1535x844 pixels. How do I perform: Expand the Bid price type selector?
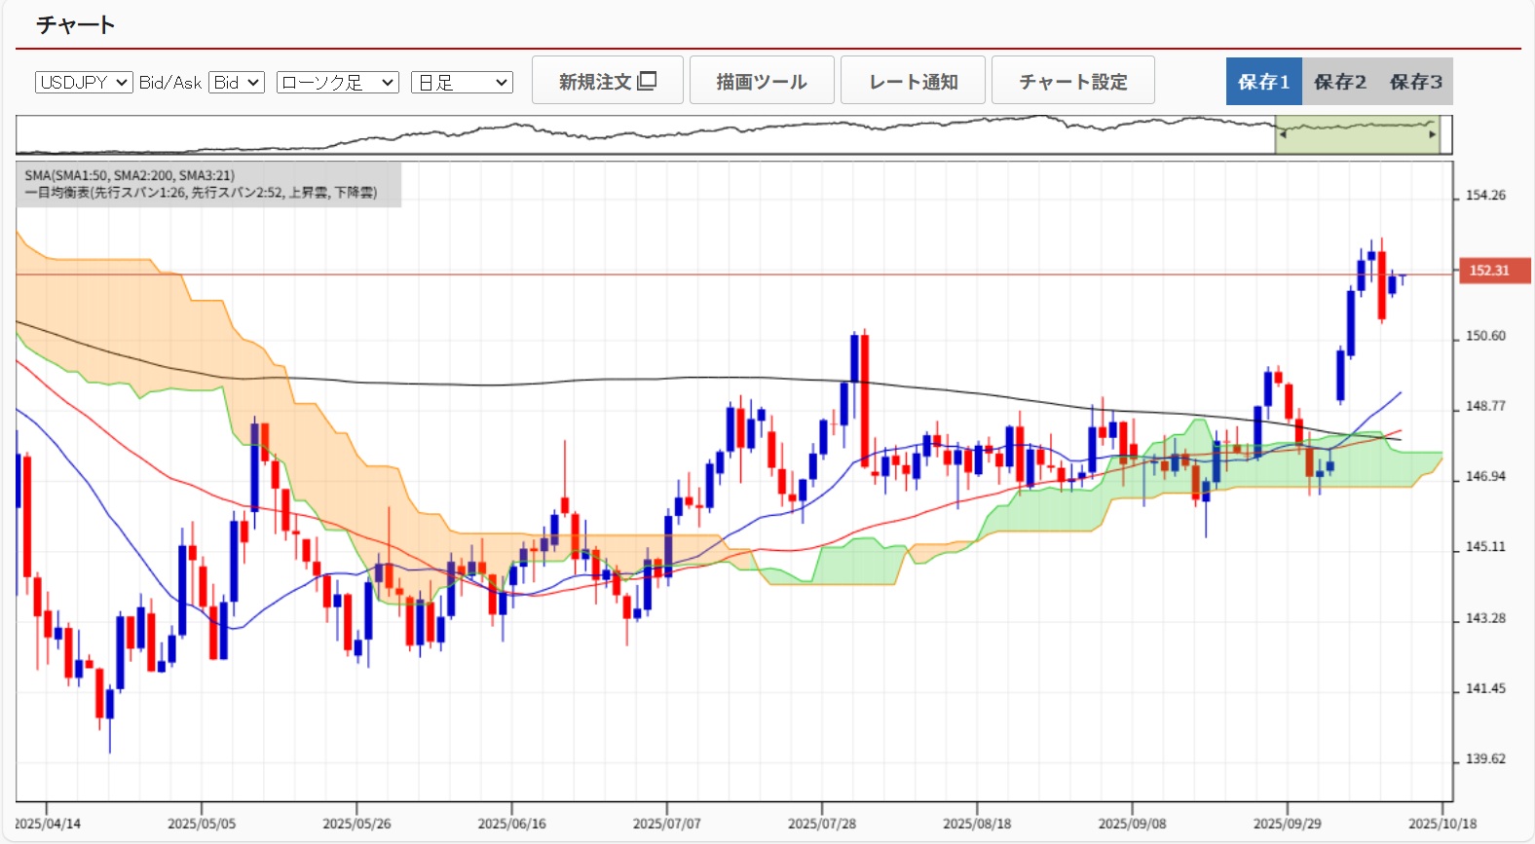click(237, 83)
